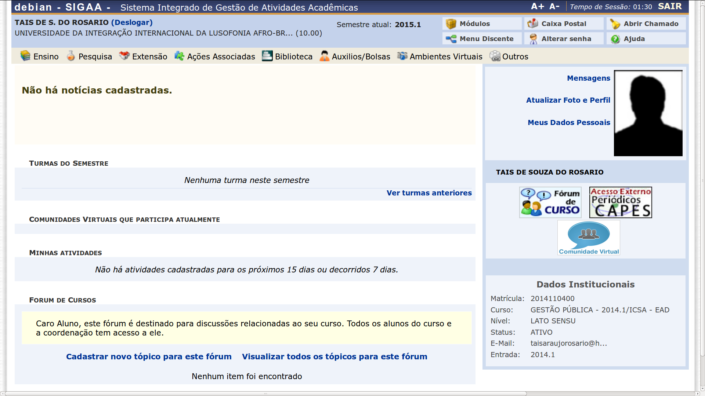The image size is (705, 396).
Task: Click the profile photo thumbnail
Action: pyautogui.click(x=648, y=113)
